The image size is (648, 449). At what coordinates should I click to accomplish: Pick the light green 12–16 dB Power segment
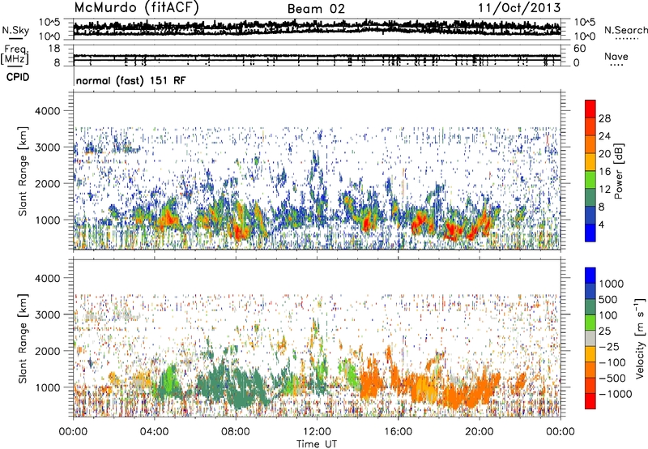pos(590,180)
